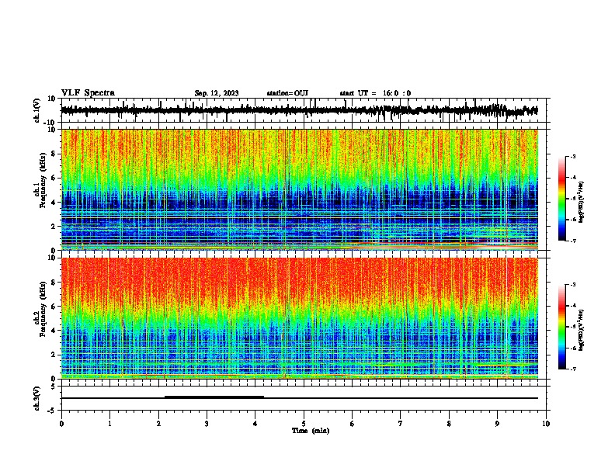The height and width of the screenshot is (475, 615).
Task: Click the time axis tick label '7'
Action: pyautogui.click(x=401, y=423)
